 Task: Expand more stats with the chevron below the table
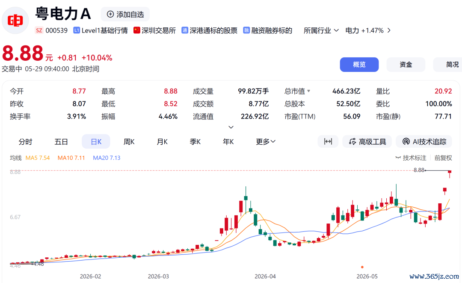pos(231,127)
